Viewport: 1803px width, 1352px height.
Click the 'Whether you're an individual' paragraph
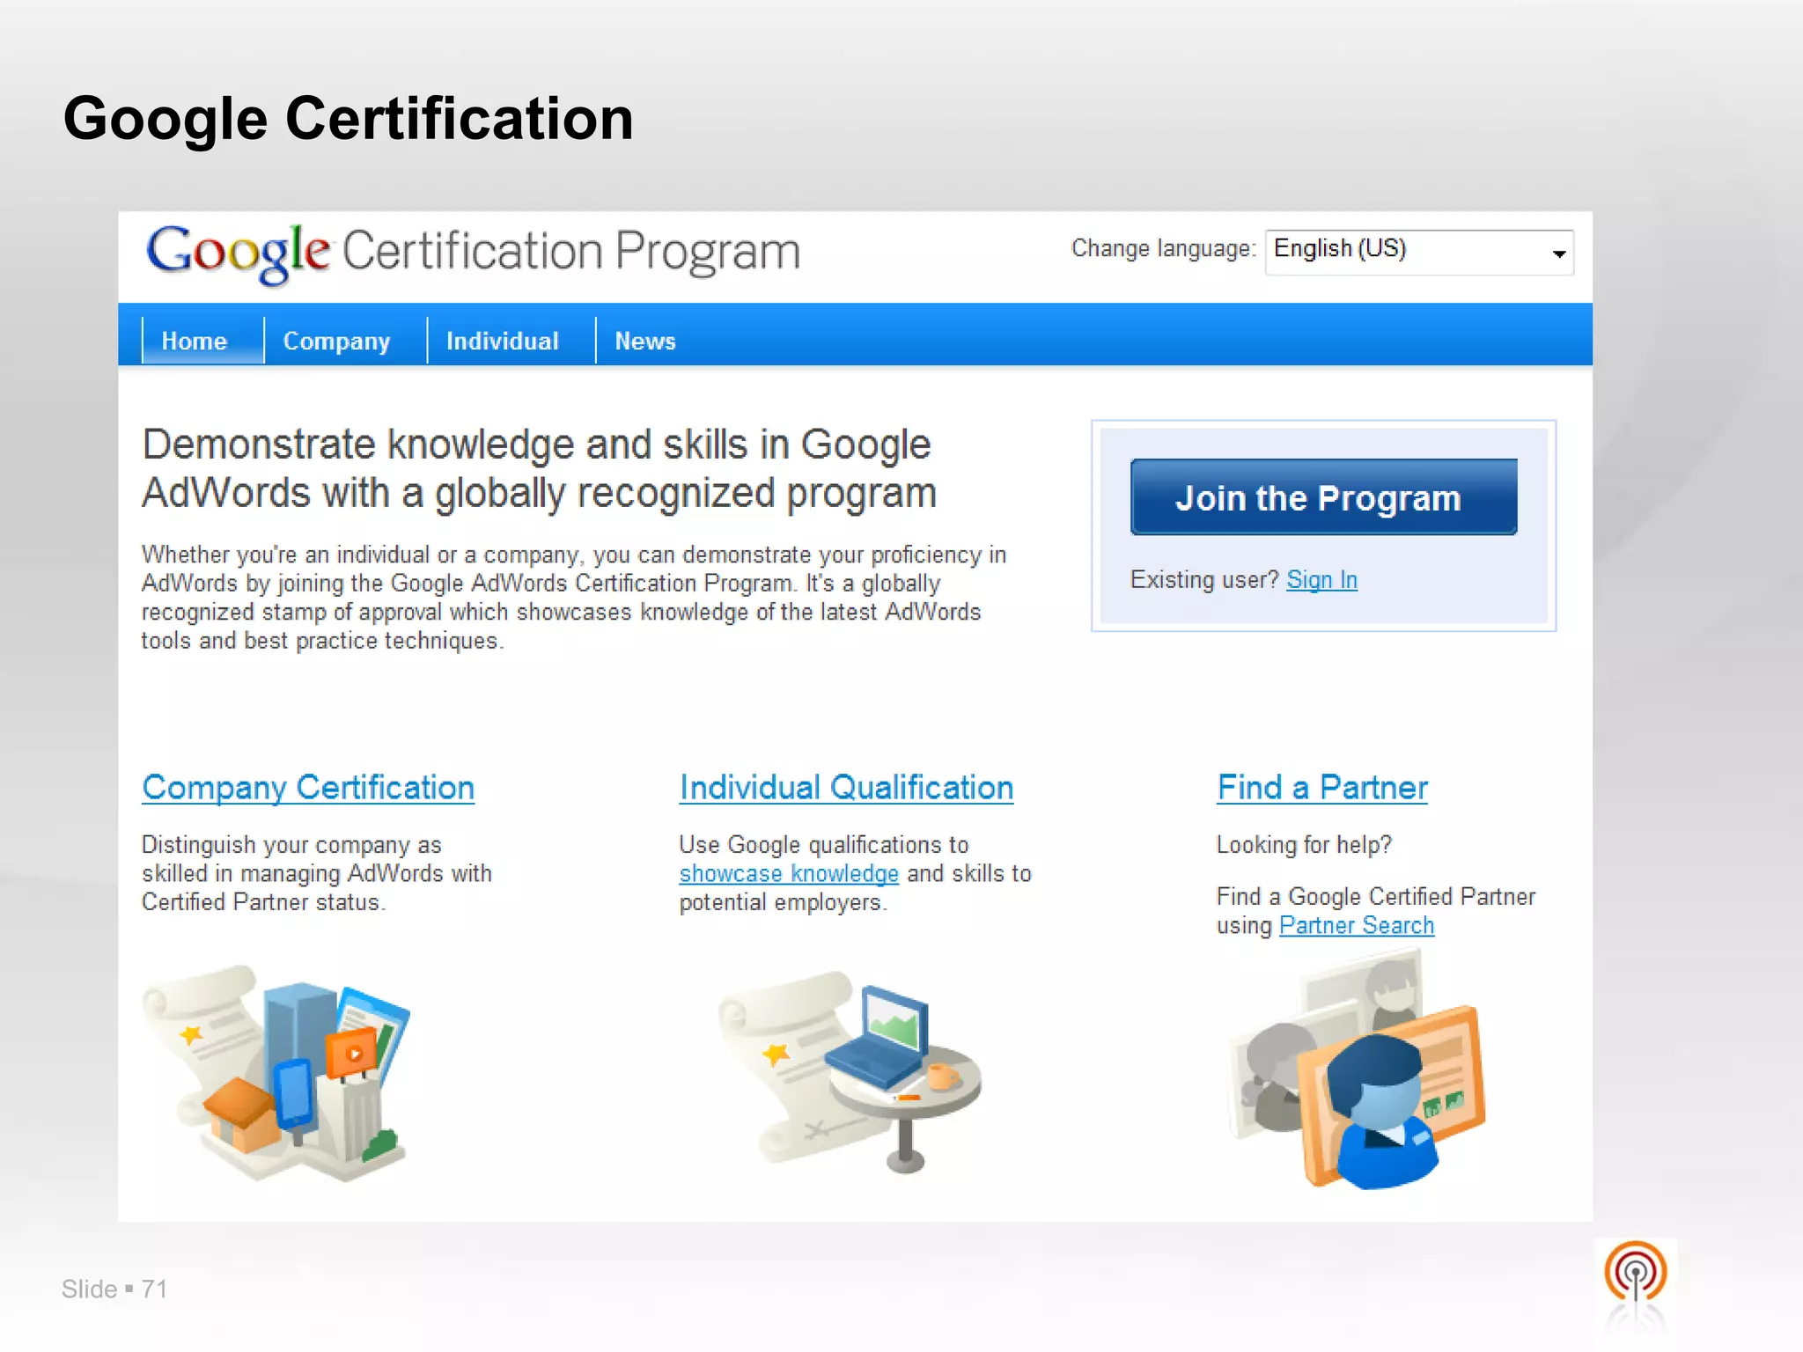click(574, 598)
